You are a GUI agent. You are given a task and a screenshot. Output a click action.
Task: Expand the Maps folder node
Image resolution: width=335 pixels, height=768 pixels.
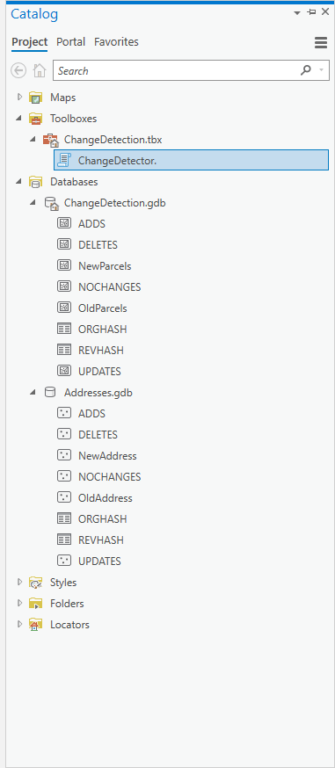pos(19,97)
